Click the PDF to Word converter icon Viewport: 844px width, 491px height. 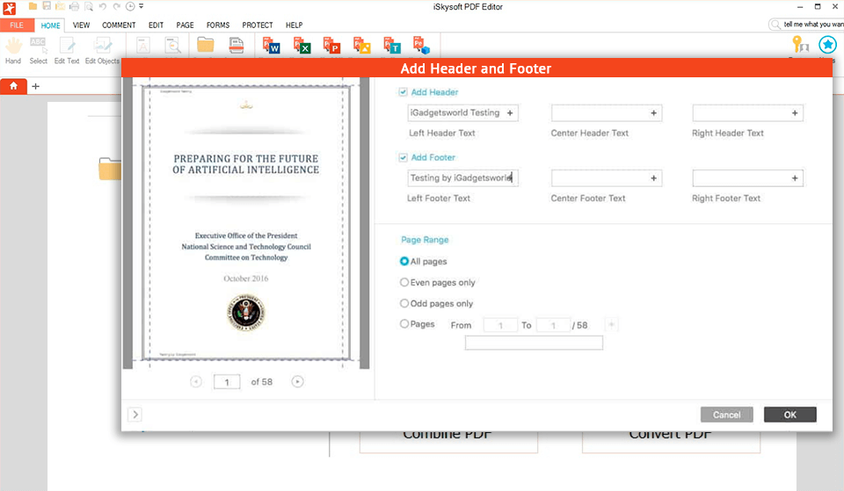click(x=272, y=47)
